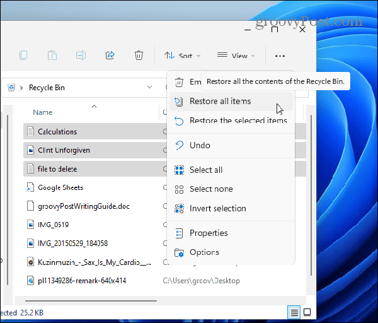Click the Delete trash icon in toolbar
The width and height of the screenshot is (378, 323).
[x=139, y=56]
